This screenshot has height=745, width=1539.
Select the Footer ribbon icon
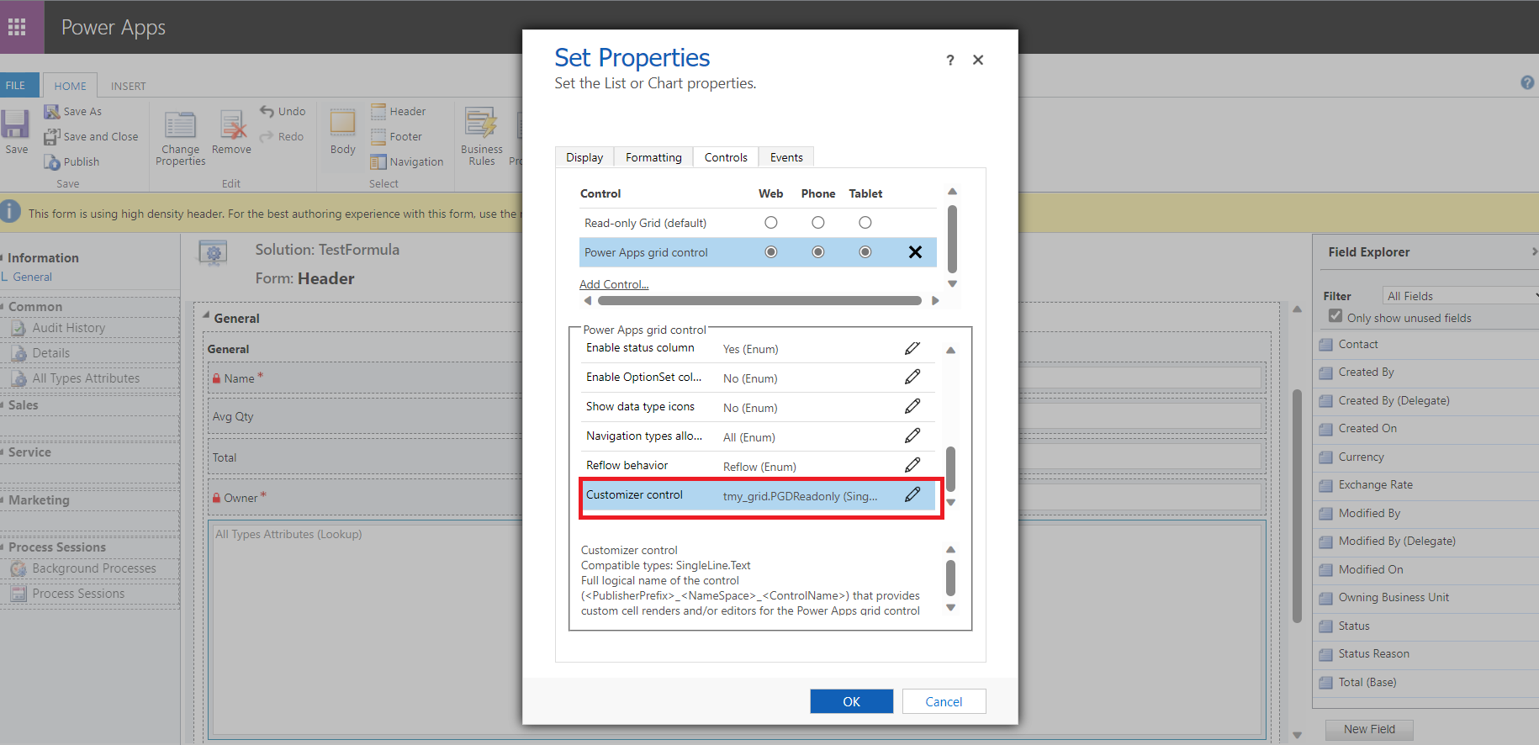[378, 136]
